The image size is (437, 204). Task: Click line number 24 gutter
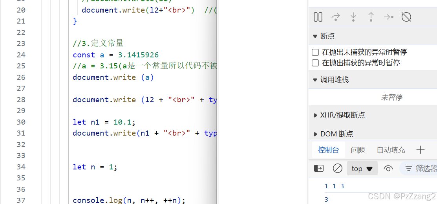pyautogui.click(x=21, y=55)
